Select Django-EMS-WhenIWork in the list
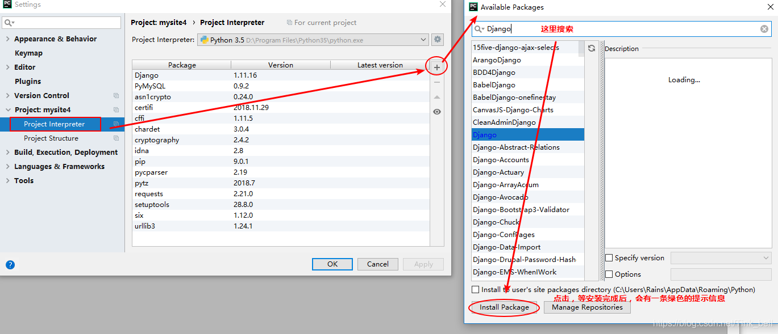Image resolution: width=778 pixels, height=334 pixels. click(x=527, y=272)
